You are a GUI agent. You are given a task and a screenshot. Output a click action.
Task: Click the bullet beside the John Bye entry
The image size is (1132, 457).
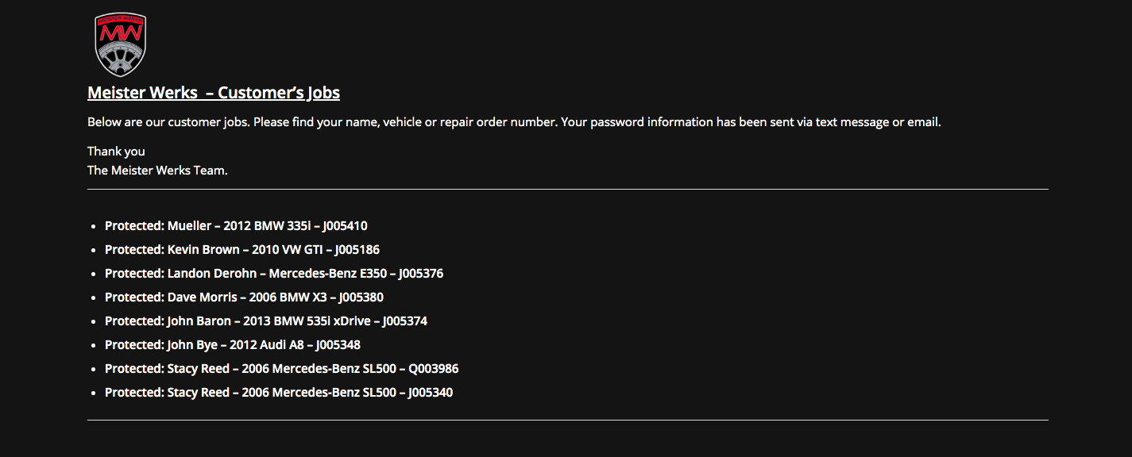pos(95,346)
